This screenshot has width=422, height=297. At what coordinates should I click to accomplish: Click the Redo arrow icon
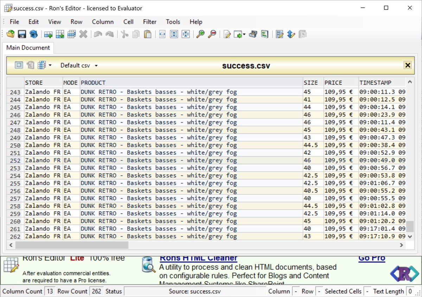click(110, 34)
